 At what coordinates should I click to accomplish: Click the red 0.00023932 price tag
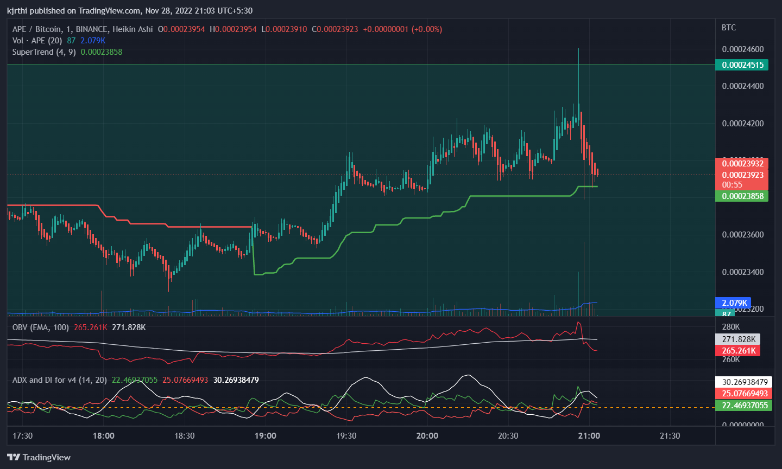click(x=742, y=164)
